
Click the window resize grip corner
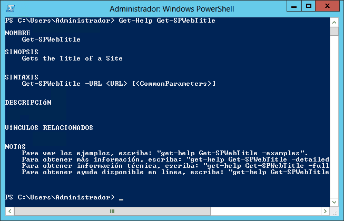point(335,212)
